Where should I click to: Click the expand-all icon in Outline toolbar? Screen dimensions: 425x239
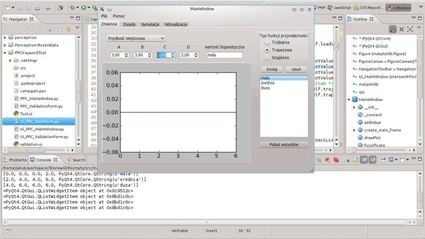click(x=410, y=29)
